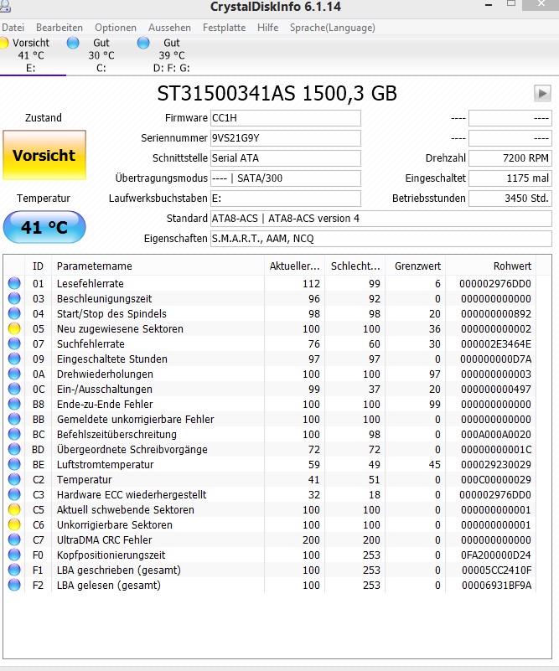Click the status icon for UltraDMA CRC Fehler
This screenshot has height=671, width=559.
tap(14, 539)
